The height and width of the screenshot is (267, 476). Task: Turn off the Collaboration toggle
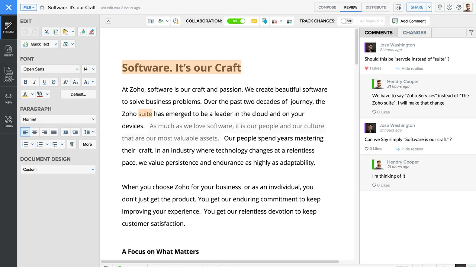coord(236,21)
